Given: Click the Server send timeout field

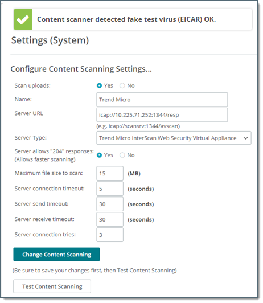Looking at the screenshot, I should pyautogui.click(x=110, y=204).
